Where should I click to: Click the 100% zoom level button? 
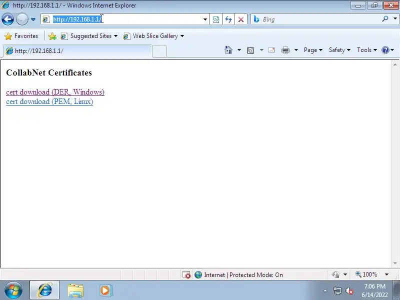coord(366,274)
